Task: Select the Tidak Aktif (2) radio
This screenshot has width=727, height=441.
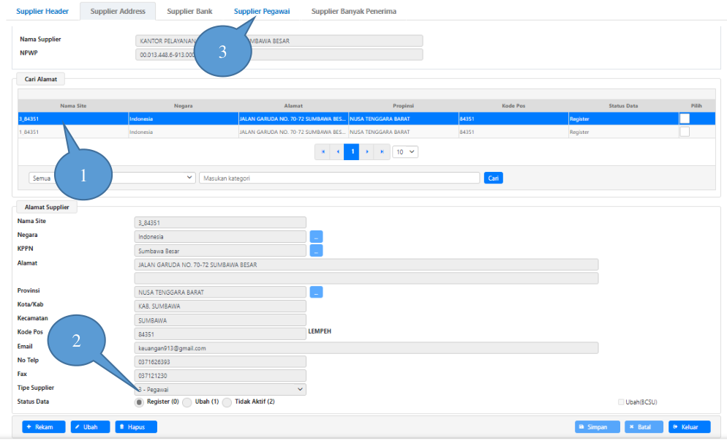Action: 227,402
